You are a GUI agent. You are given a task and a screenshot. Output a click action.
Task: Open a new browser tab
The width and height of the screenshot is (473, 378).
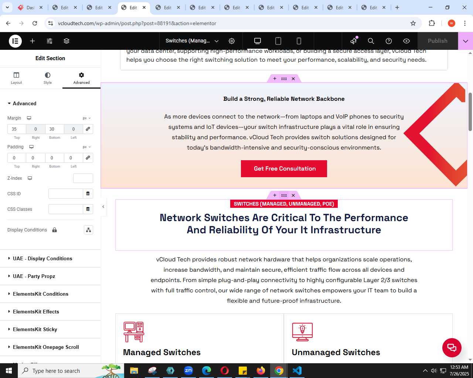[x=397, y=7]
